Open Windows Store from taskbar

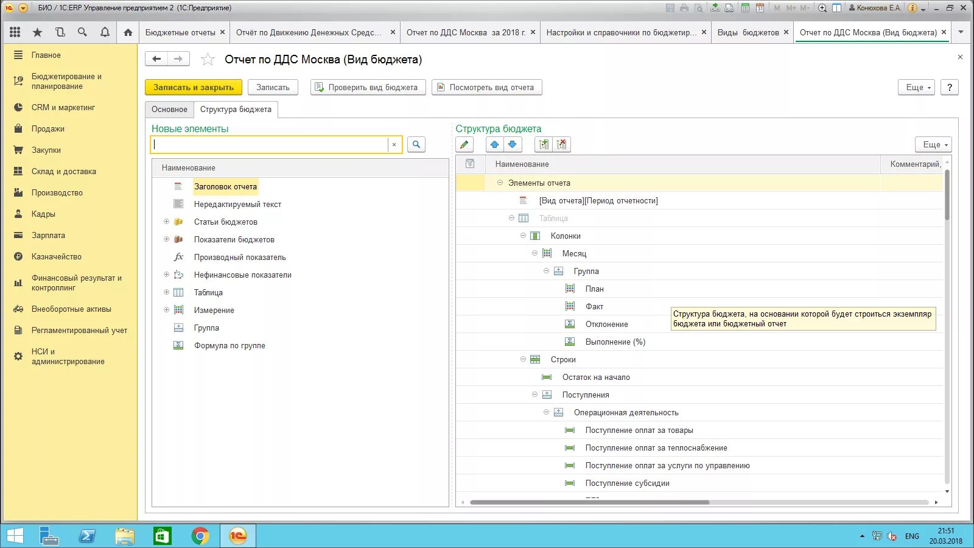pyautogui.click(x=162, y=536)
